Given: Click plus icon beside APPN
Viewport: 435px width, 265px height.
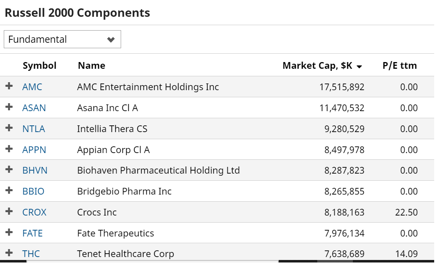Looking at the screenshot, I should click(9, 149).
